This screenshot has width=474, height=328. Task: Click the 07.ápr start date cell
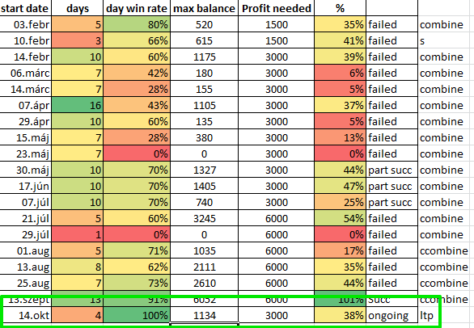point(25,105)
